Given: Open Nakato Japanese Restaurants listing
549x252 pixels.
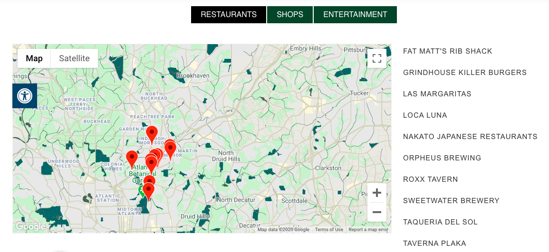Looking at the screenshot, I should point(470,137).
